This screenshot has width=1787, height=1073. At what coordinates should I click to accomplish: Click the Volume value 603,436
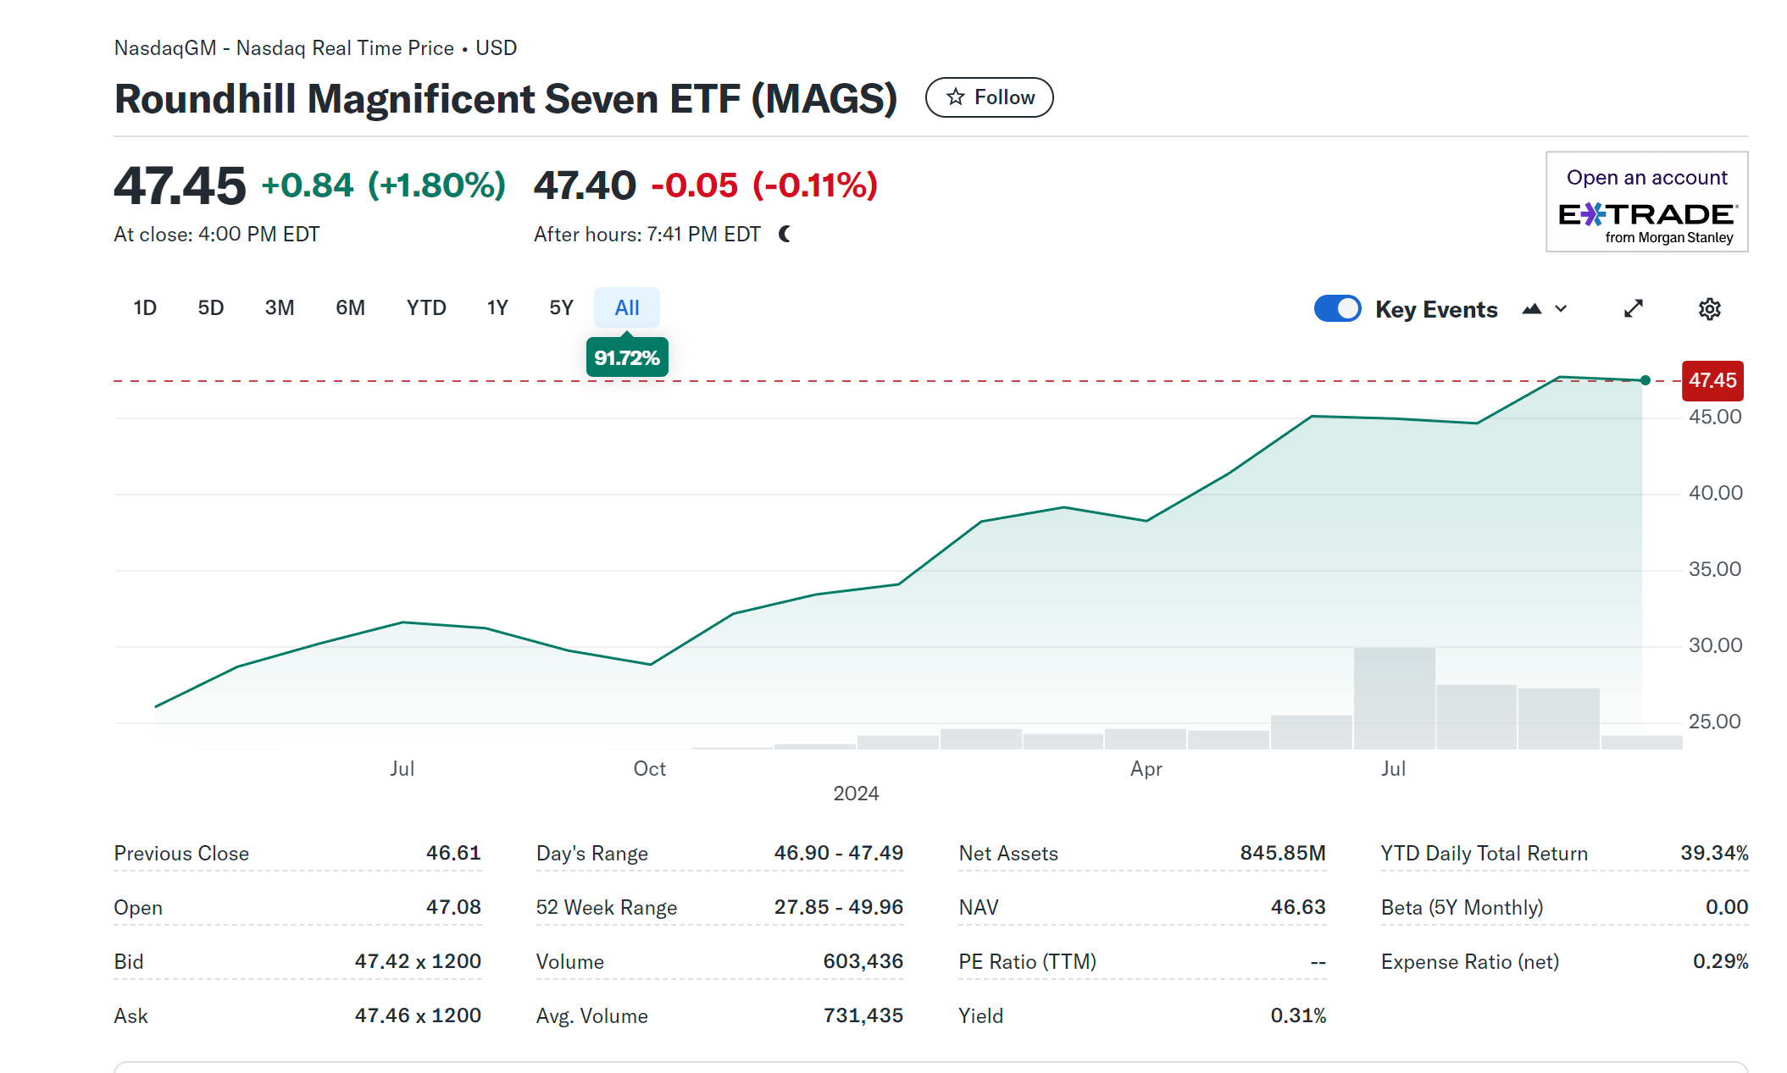(x=863, y=961)
